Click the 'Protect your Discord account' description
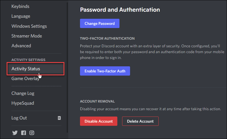227x139 pixels. click(152, 52)
